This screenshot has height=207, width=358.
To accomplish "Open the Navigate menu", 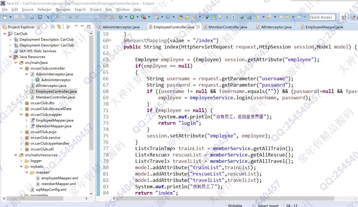I will [x=63, y=9].
